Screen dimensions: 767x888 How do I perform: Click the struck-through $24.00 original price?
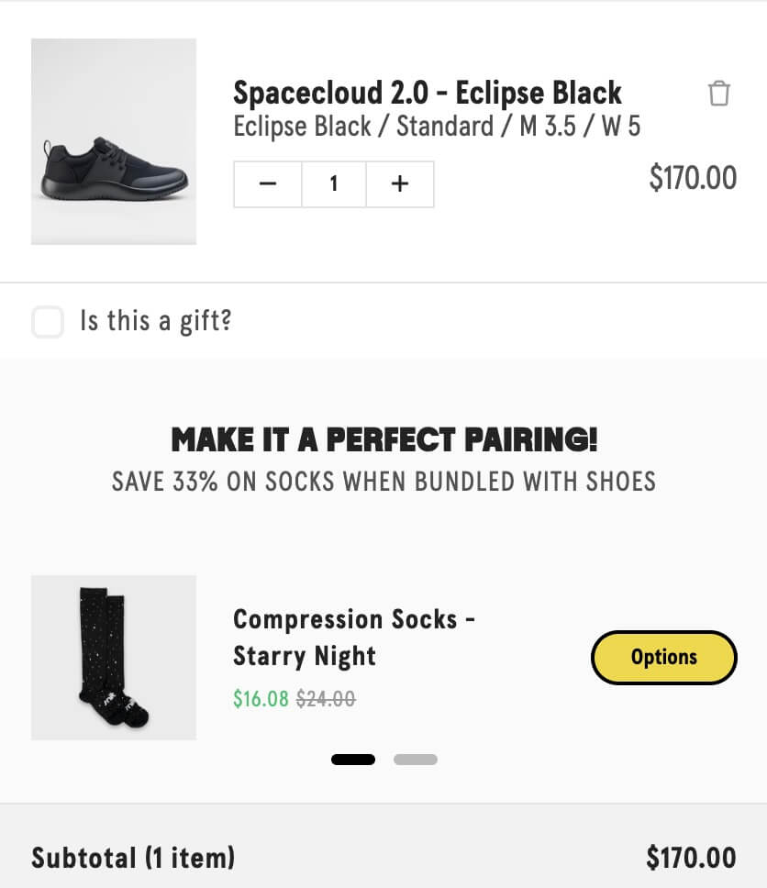[x=326, y=699]
